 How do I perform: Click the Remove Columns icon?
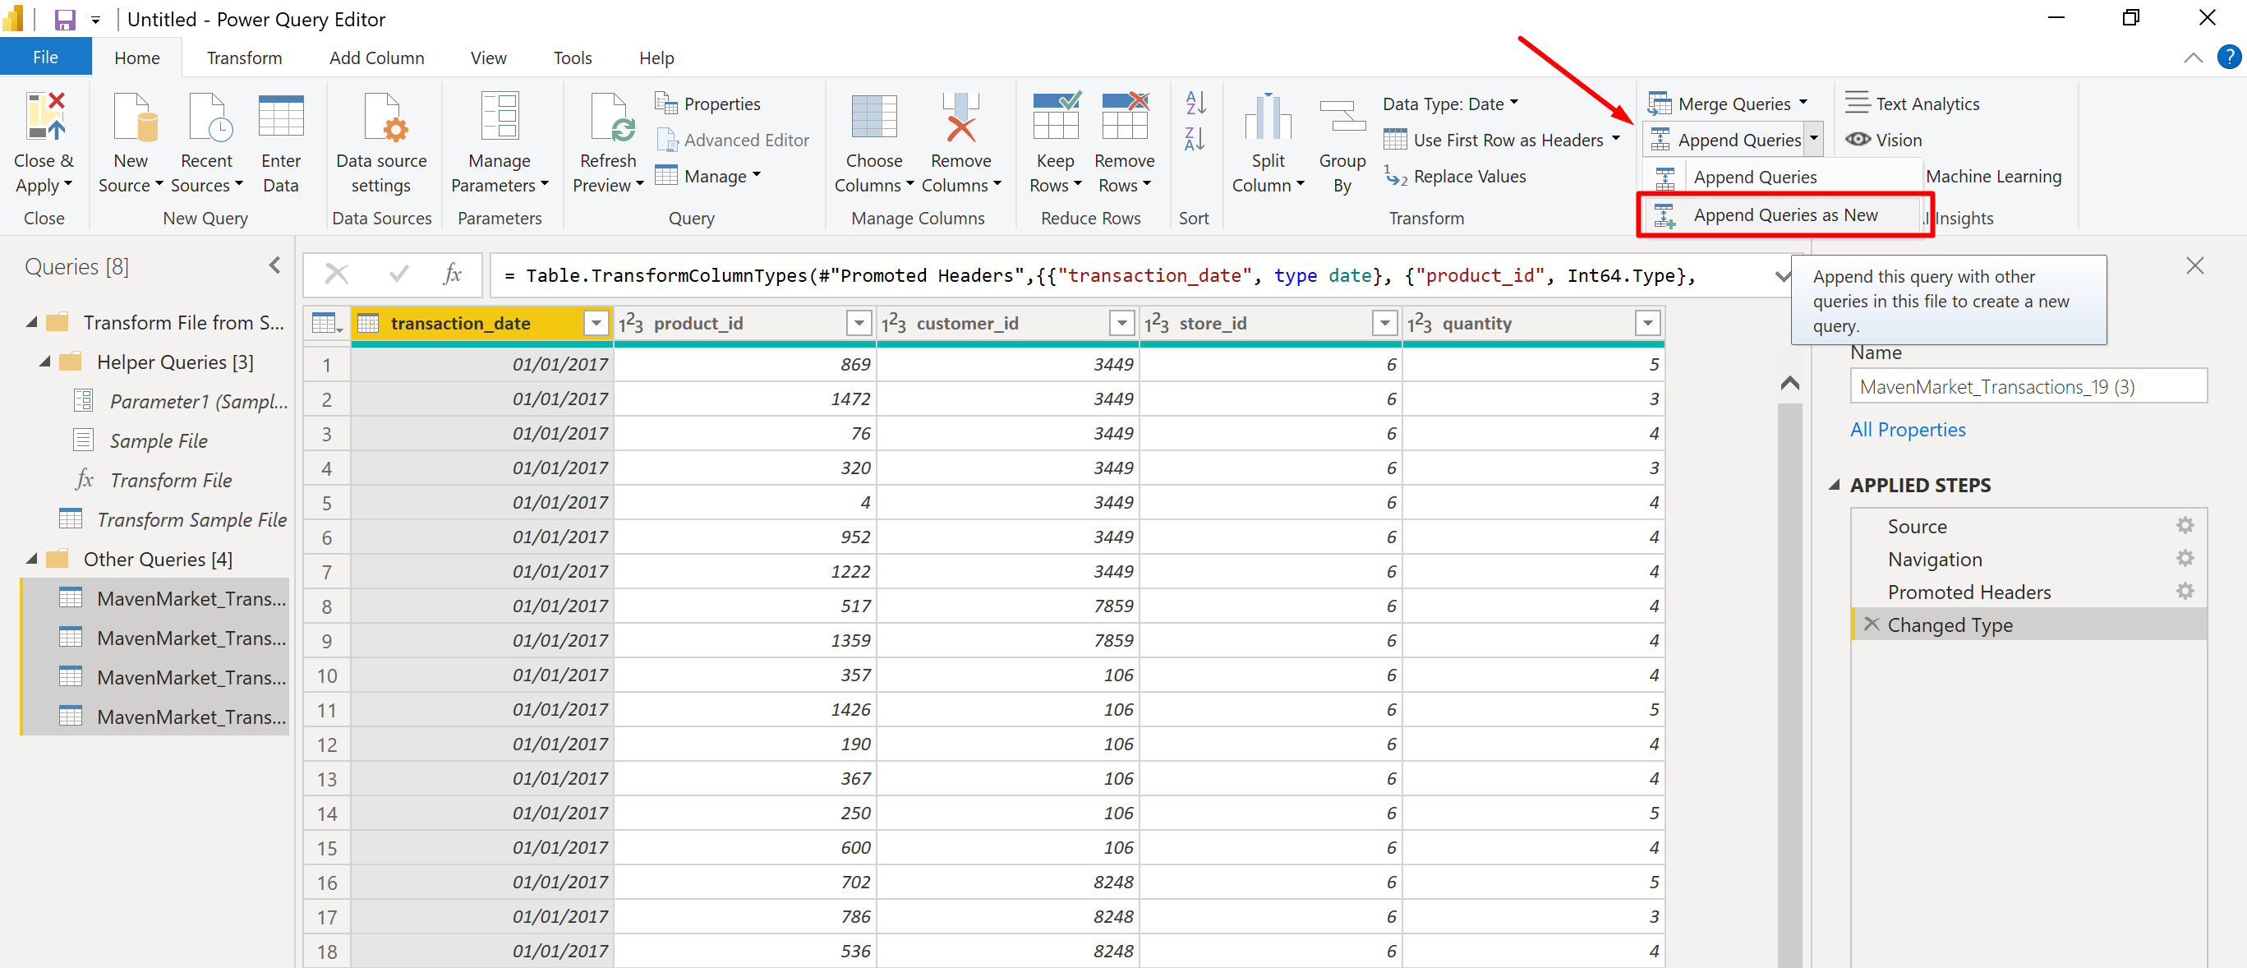pos(960,117)
